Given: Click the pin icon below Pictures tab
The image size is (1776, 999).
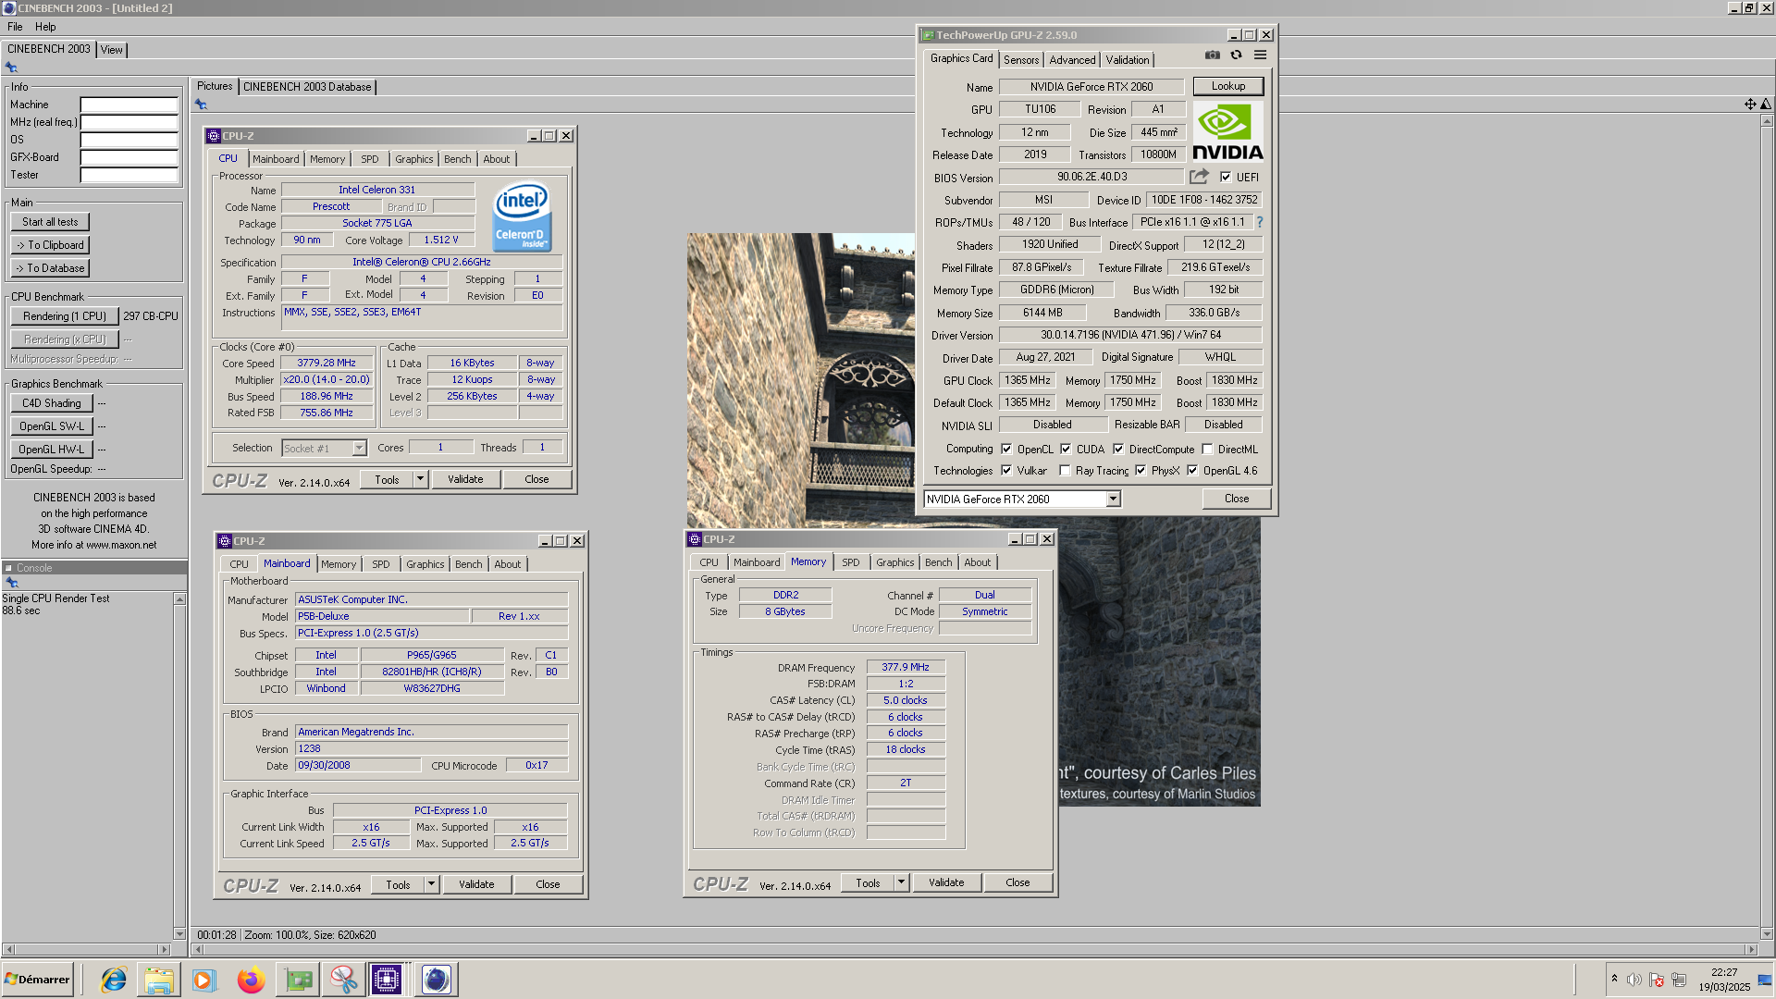Looking at the screenshot, I should 201,105.
